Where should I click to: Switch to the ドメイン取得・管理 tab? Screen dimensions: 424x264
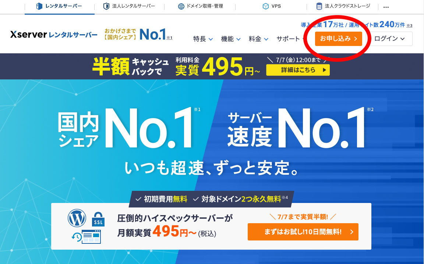point(200,6)
